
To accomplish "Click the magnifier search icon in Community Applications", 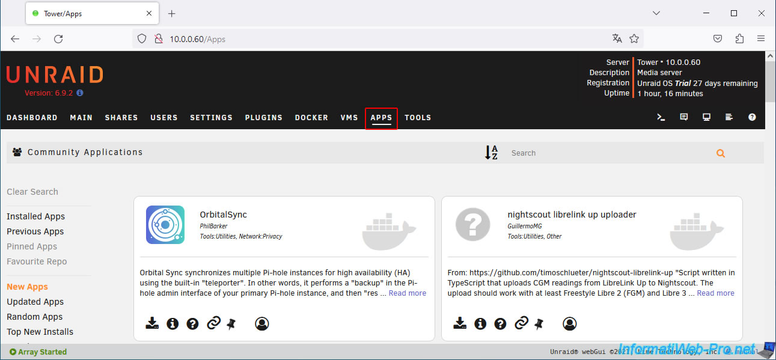I will [720, 153].
